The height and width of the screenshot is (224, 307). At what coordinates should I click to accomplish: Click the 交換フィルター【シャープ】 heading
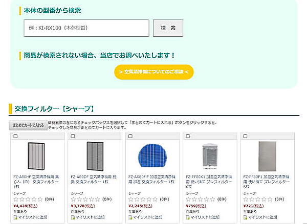click(x=54, y=109)
